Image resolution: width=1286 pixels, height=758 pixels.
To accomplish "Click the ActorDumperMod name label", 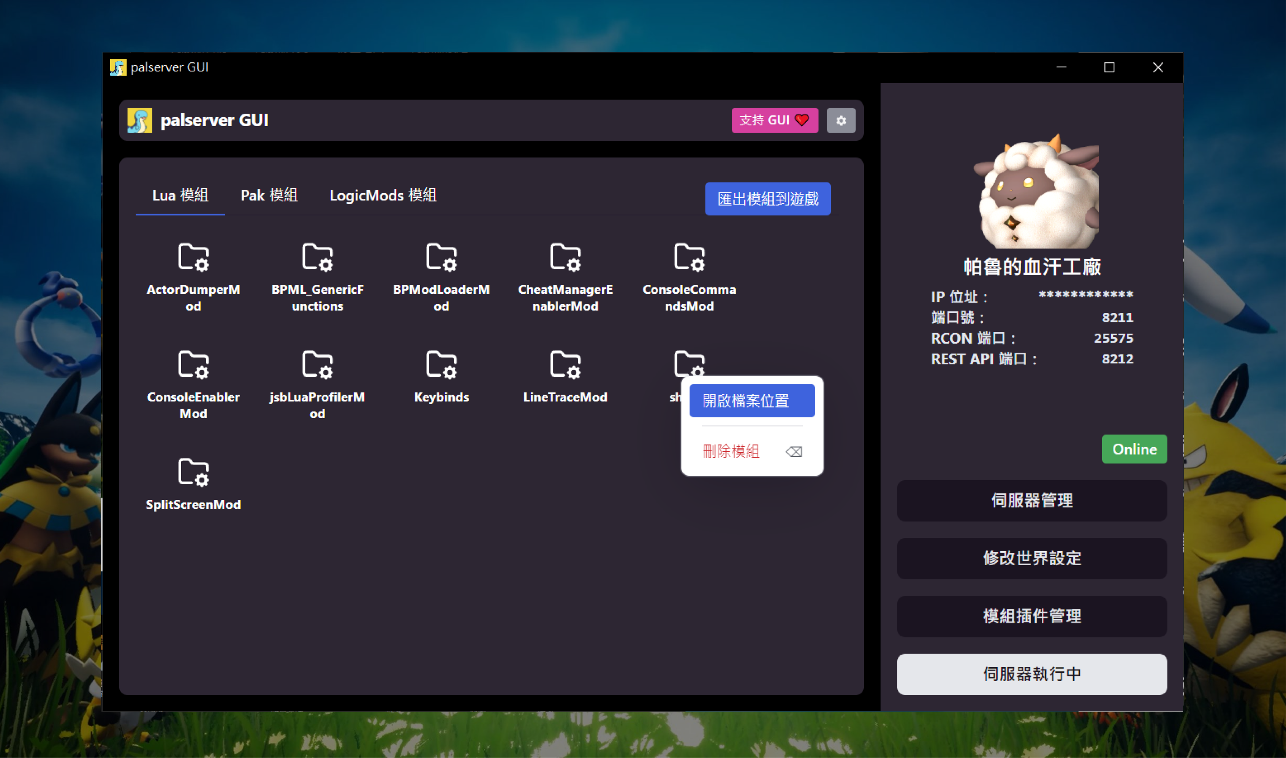I will (x=193, y=298).
